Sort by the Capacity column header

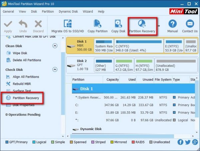click(x=111, y=79)
